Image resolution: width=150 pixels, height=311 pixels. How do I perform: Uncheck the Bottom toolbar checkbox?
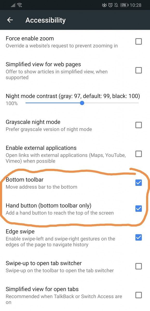pos(139,183)
